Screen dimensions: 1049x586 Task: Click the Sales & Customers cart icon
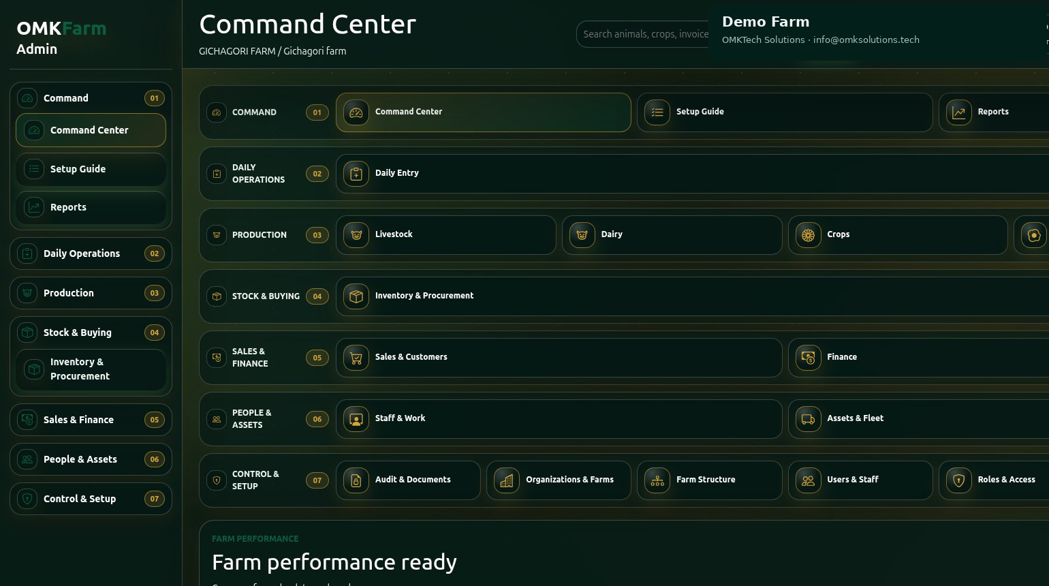click(x=356, y=358)
